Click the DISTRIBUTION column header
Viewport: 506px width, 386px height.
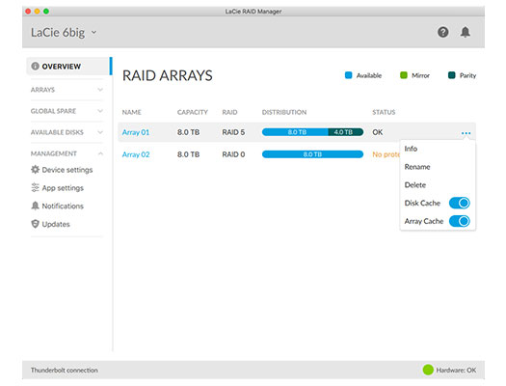pos(284,112)
